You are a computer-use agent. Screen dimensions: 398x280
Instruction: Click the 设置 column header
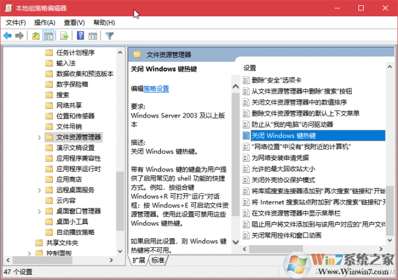250,68
